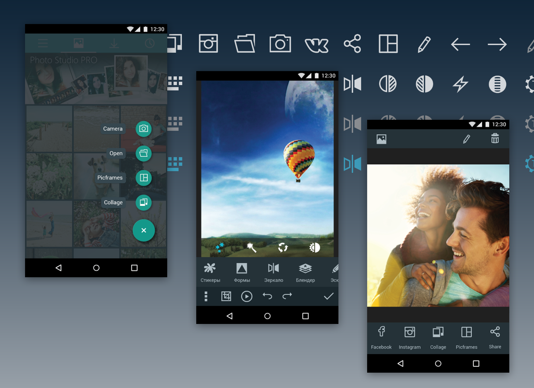The width and height of the screenshot is (534, 388).
Task: Undo the last edit in editor
Action: (267, 296)
